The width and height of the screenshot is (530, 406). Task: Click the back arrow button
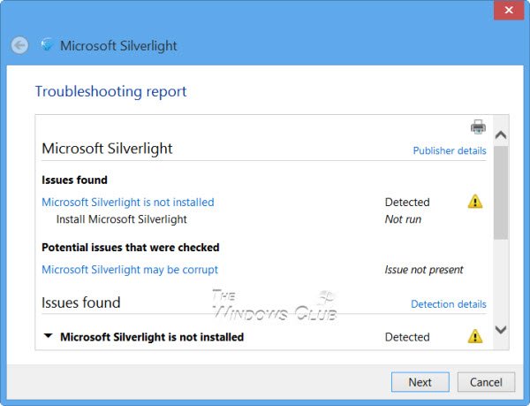pos(19,45)
